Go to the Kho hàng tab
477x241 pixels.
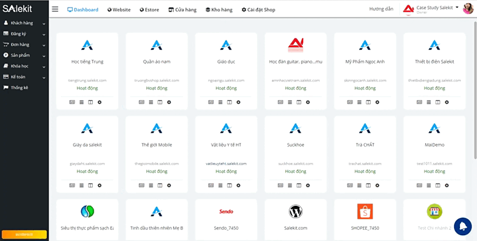pyautogui.click(x=219, y=10)
